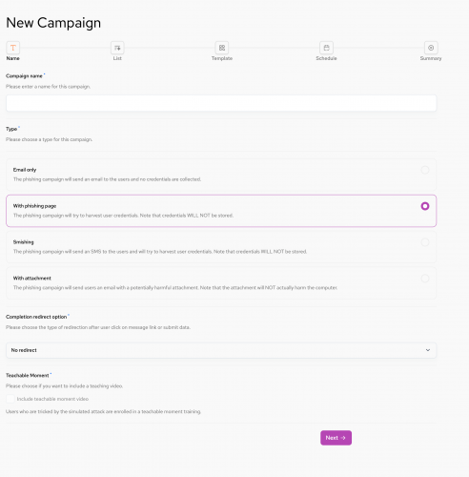
Task: Open the Summary step icon
Action: click(431, 48)
